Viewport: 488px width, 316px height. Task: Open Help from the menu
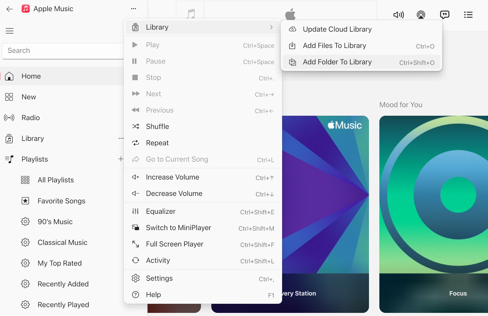point(203,295)
